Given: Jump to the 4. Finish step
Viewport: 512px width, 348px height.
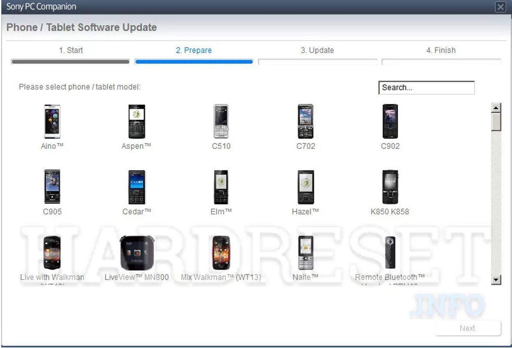Looking at the screenshot, I should [x=441, y=50].
